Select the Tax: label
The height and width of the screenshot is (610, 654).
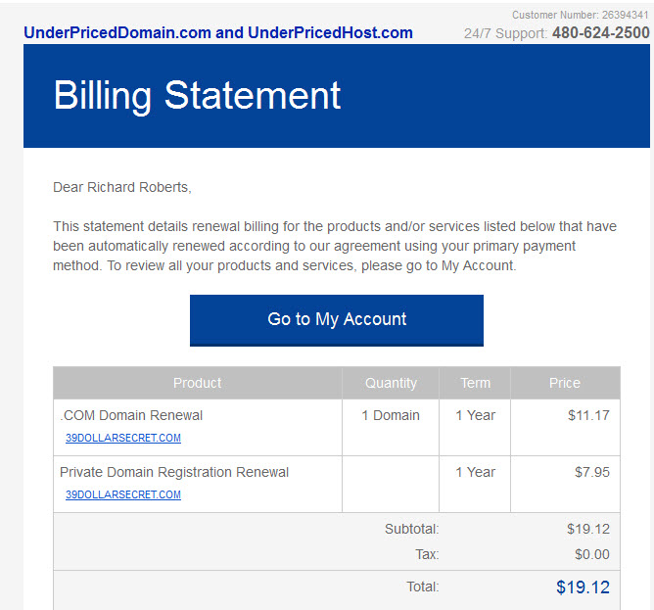[427, 554]
